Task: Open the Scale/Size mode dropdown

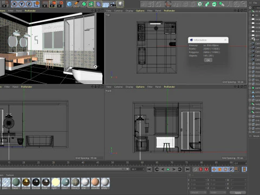Action: click(x=218, y=193)
